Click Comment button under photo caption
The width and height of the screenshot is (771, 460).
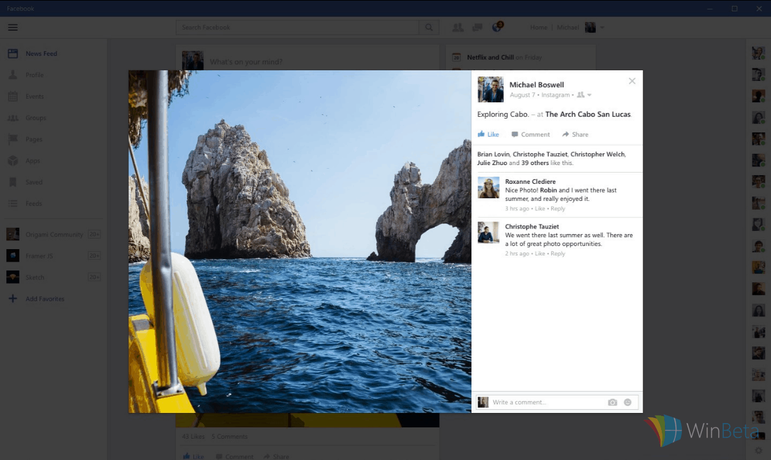531,134
